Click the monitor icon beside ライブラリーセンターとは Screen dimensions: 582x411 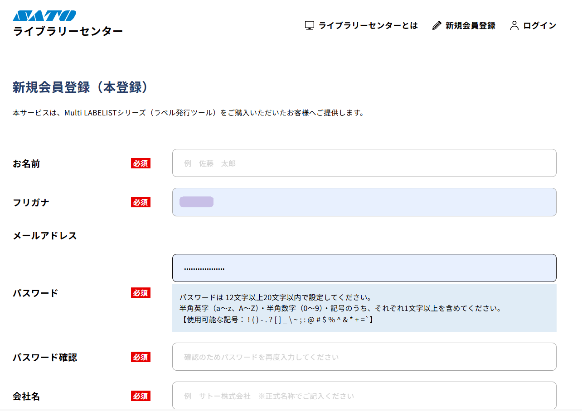[310, 25]
